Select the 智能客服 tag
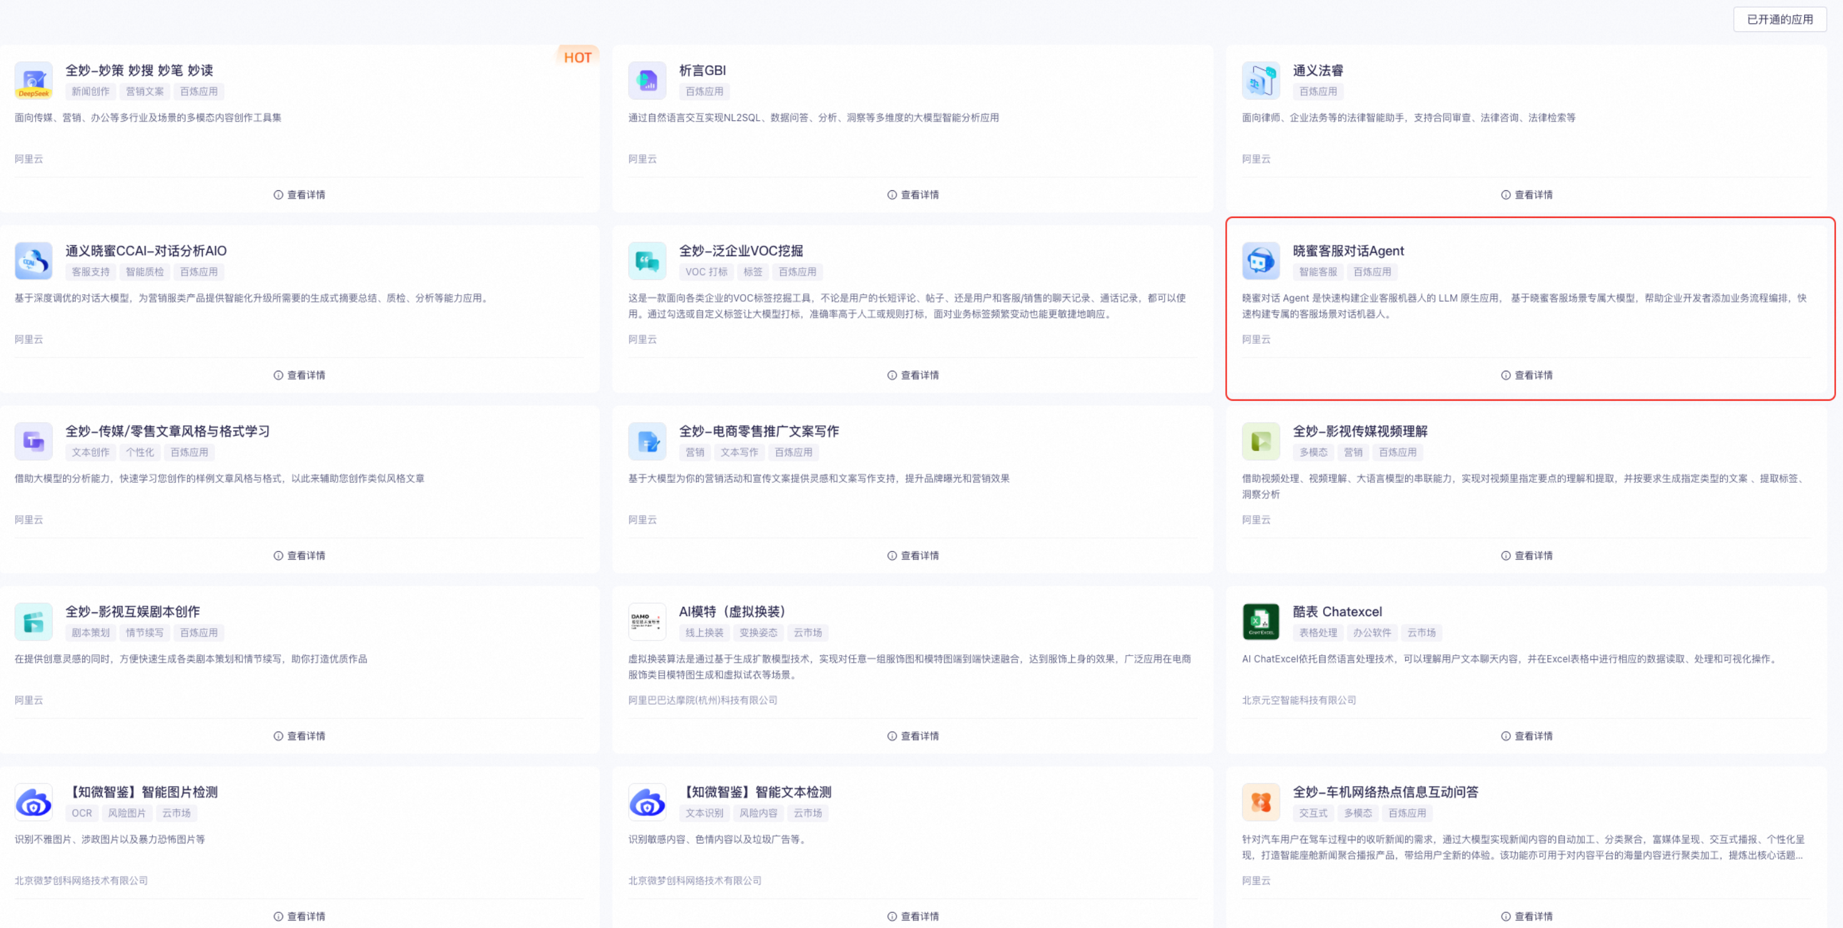This screenshot has height=928, width=1843. 1318,272
